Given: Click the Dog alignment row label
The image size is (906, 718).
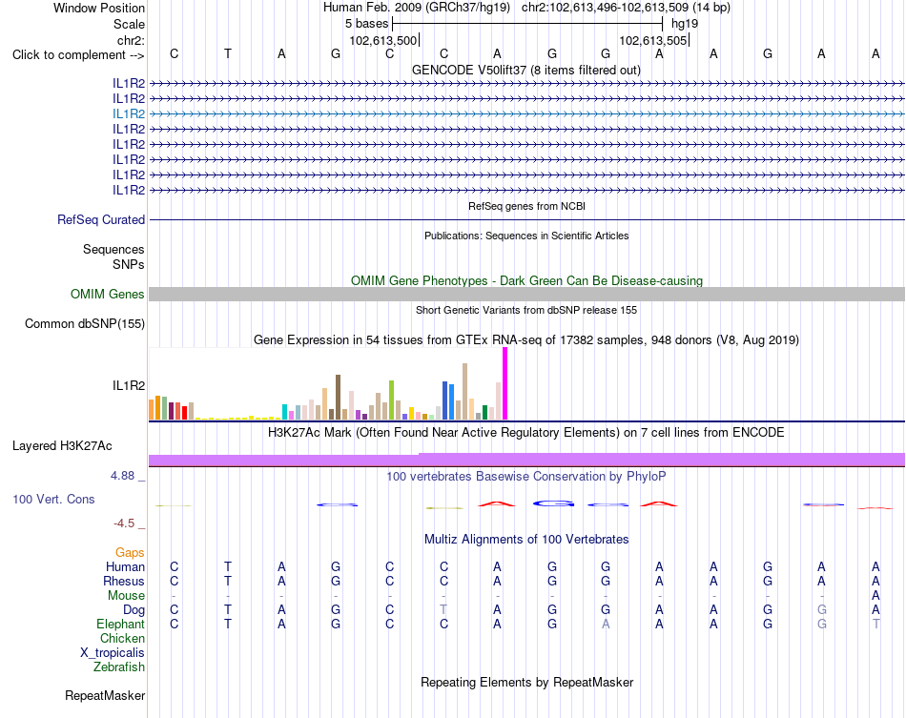Looking at the screenshot, I should (x=134, y=610).
